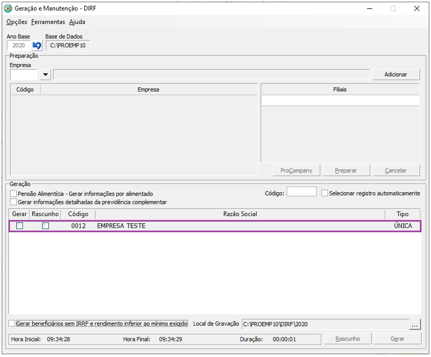Click the Tipo column header
Viewport: 431px width, 357px height.
[402, 214]
